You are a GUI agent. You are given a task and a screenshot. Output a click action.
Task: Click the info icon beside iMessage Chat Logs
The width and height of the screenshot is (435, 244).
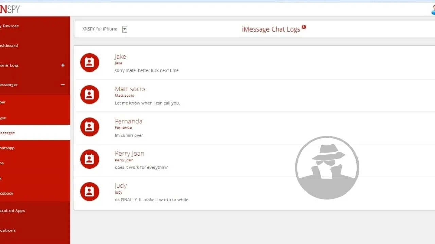click(x=304, y=27)
